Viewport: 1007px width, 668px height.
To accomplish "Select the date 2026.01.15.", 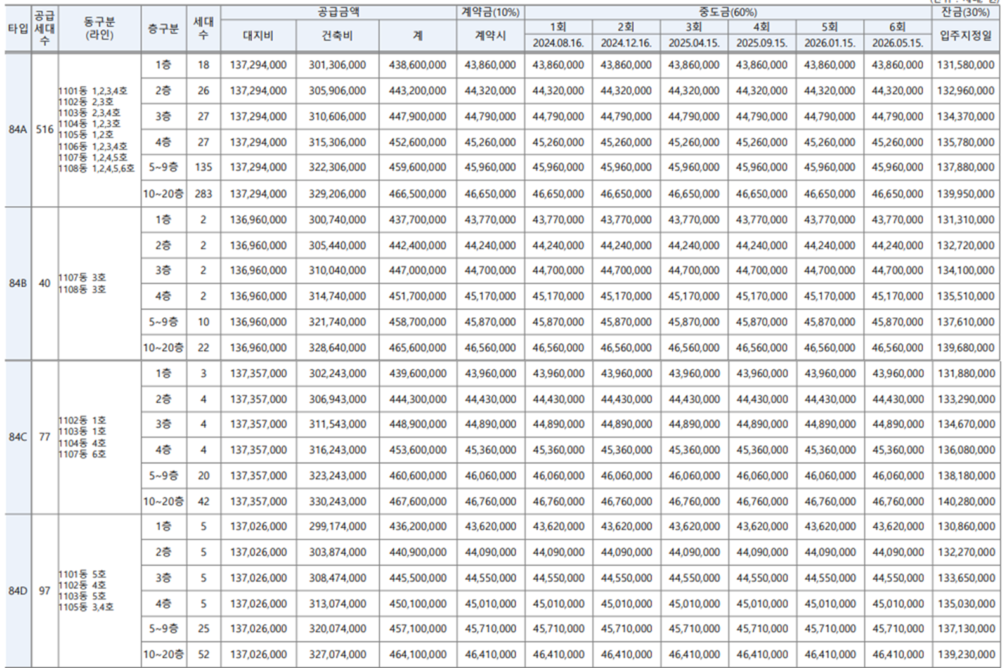I will [x=829, y=43].
